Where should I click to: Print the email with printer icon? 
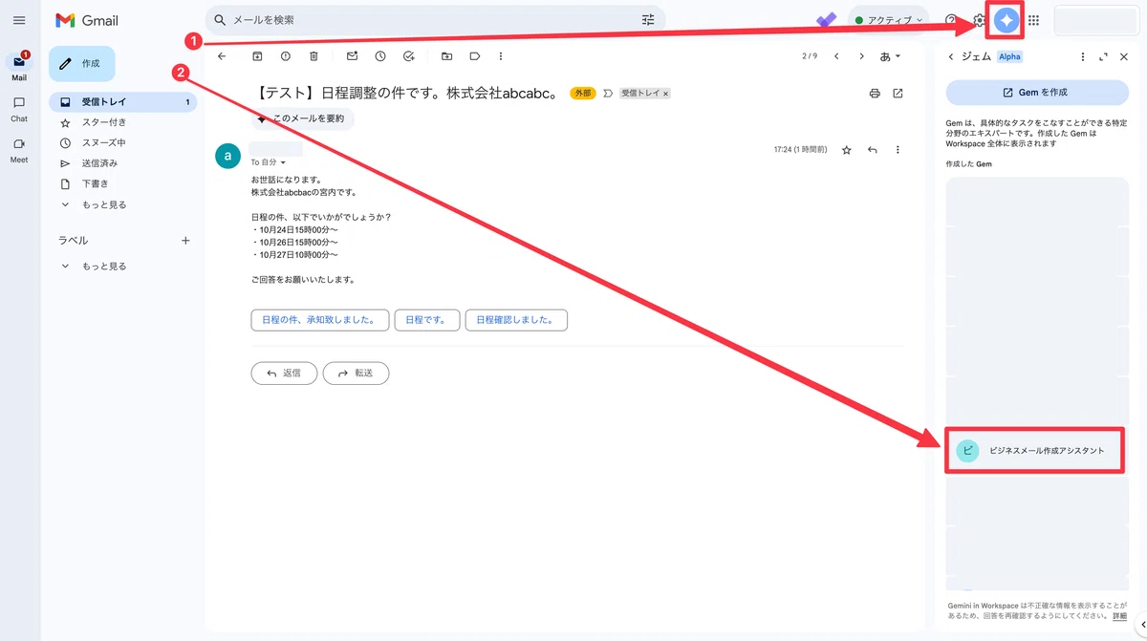pyautogui.click(x=874, y=94)
